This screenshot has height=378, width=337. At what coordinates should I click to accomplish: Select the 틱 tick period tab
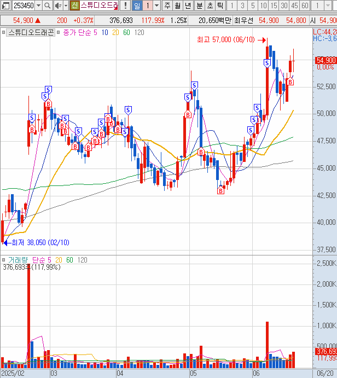(x=220, y=6)
